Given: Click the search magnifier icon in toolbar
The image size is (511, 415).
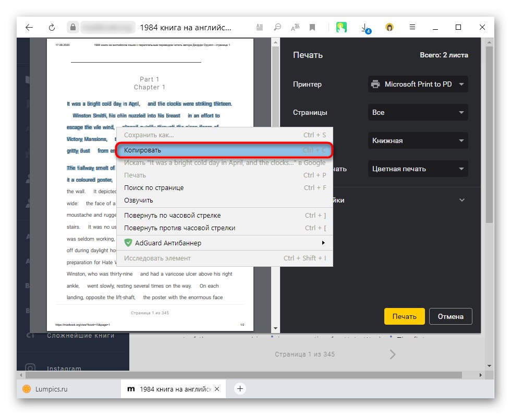Looking at the screenshot, I should click(277, 27).
